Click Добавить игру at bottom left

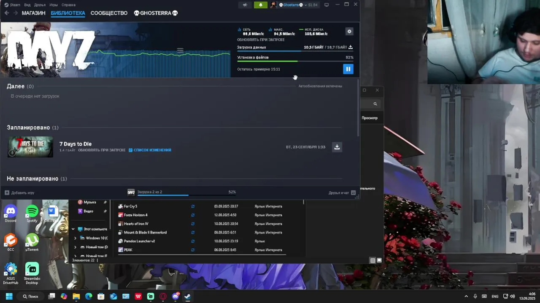tap(19, 193)
